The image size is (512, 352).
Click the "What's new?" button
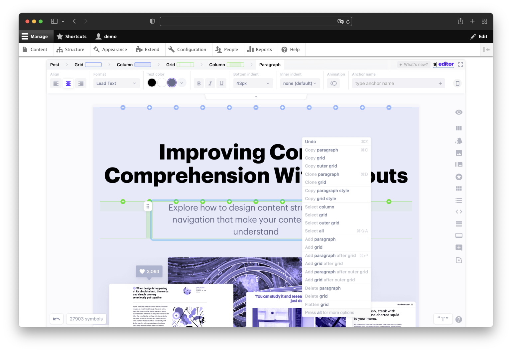(414, 64)
